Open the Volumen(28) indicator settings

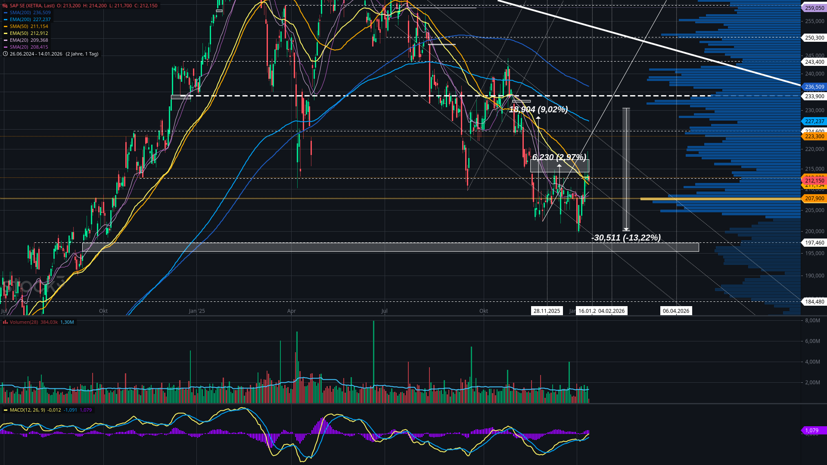(24, 322)
